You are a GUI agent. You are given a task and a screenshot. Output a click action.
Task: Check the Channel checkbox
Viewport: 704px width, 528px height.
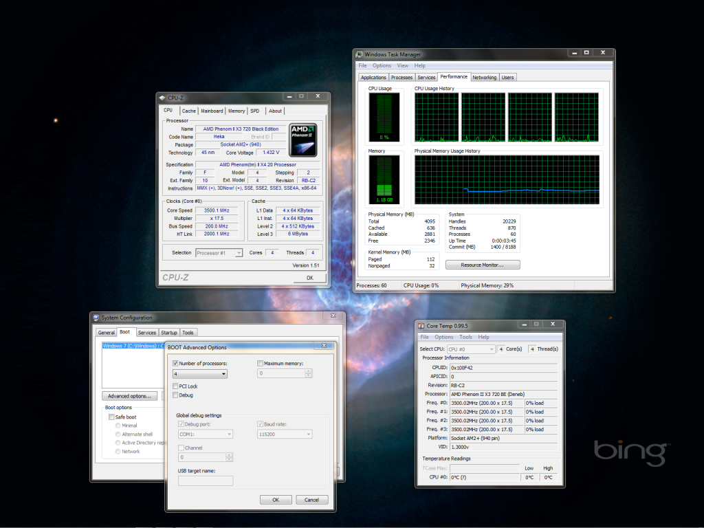pyautogui.click(x=181, y=448)
